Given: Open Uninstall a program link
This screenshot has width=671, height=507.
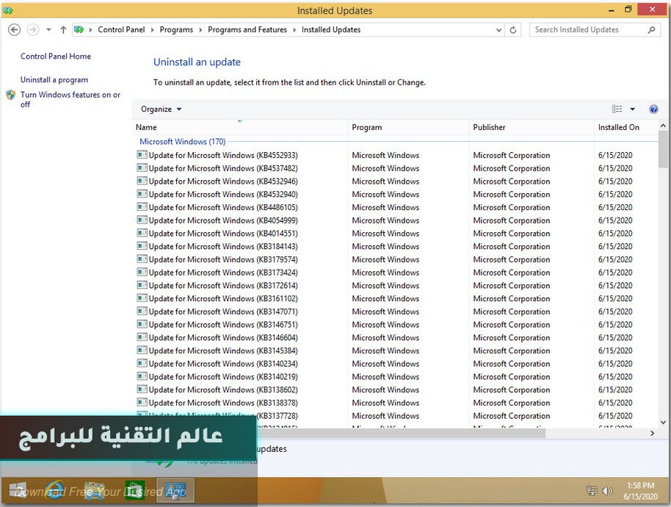Looking at the screenshot, I should click(x=54, y=79).
